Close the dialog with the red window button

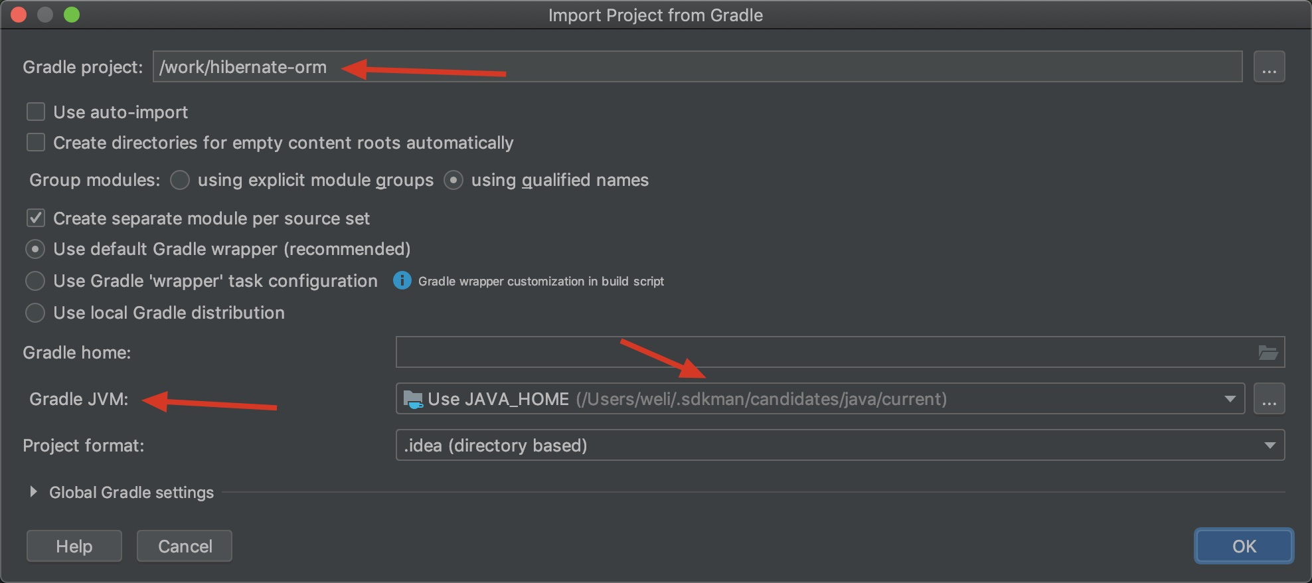(19, 15)
